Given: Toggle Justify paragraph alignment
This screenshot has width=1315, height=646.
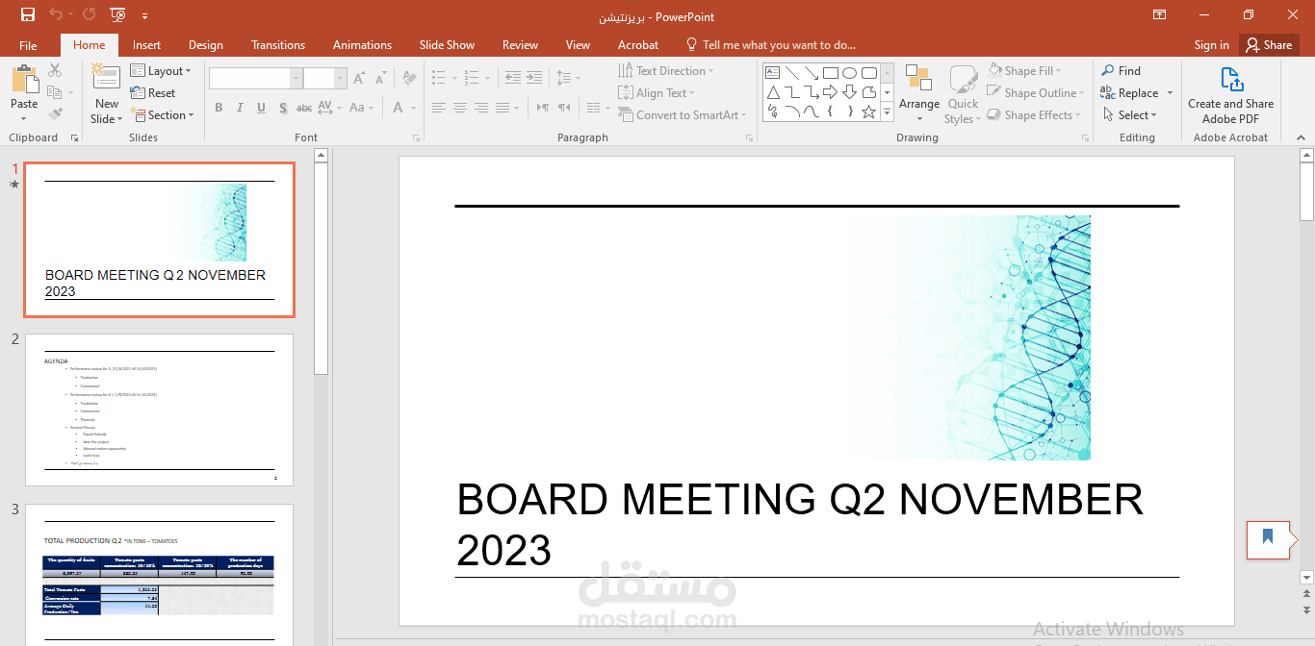Looking at the screenshot, I should (503, 108).
